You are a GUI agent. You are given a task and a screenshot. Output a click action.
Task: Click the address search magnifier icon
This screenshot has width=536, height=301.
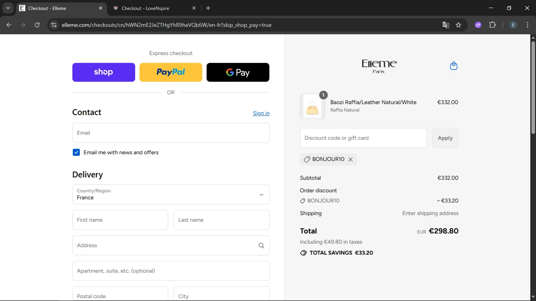pos(261,246)
